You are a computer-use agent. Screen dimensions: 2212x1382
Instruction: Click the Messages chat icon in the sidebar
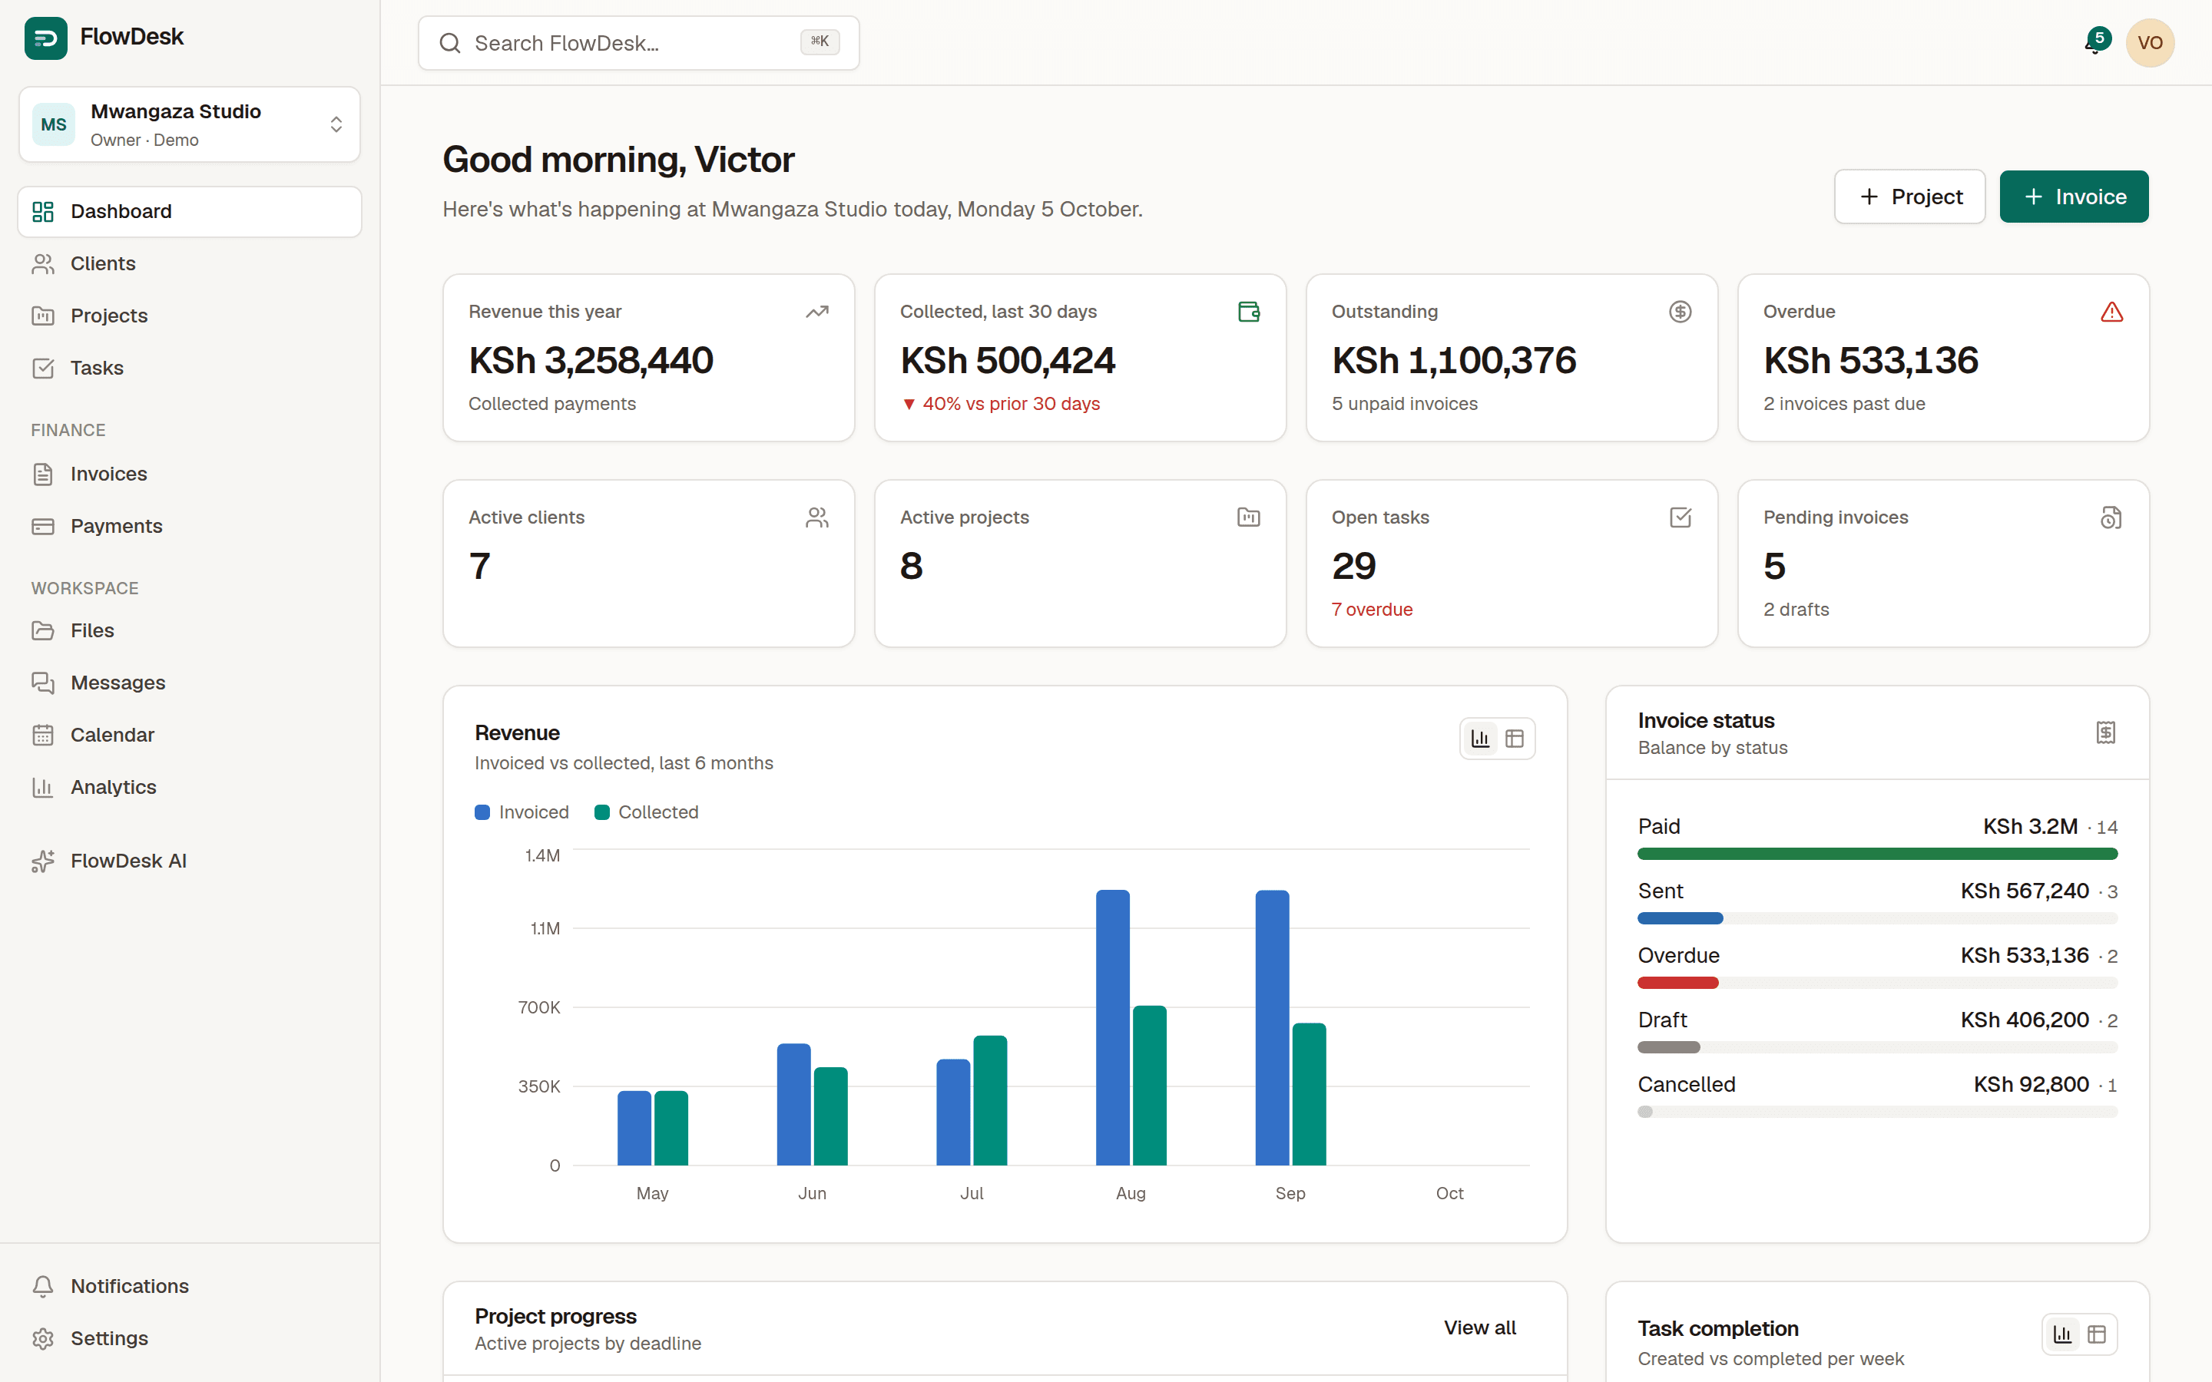[43, 683]
